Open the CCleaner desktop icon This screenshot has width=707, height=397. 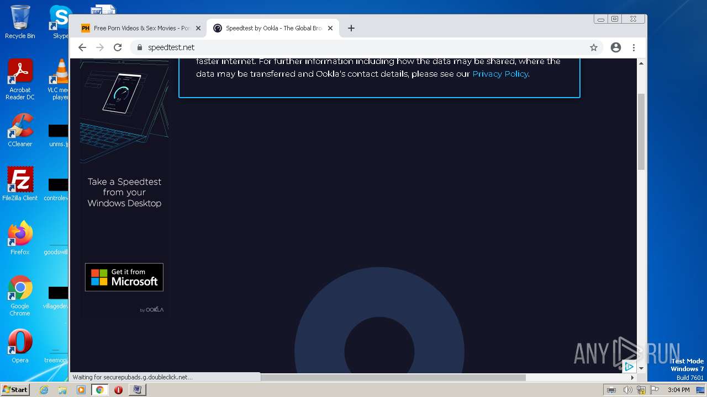coord(20,130)
